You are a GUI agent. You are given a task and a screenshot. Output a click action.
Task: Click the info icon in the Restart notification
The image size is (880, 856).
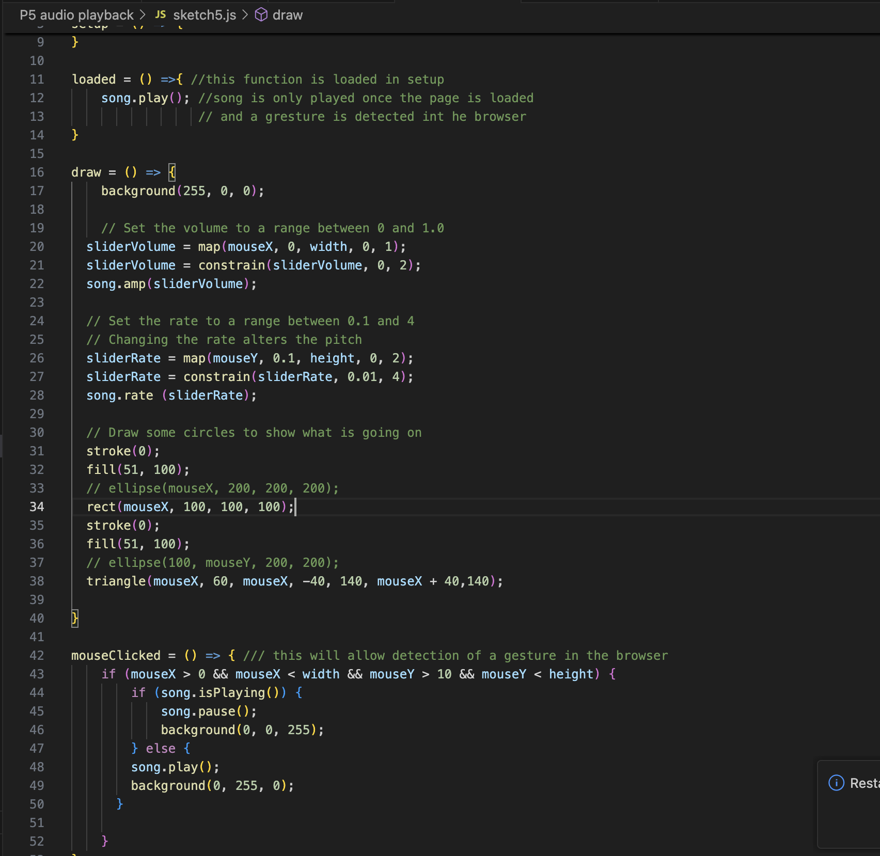[x=836, y=783]
